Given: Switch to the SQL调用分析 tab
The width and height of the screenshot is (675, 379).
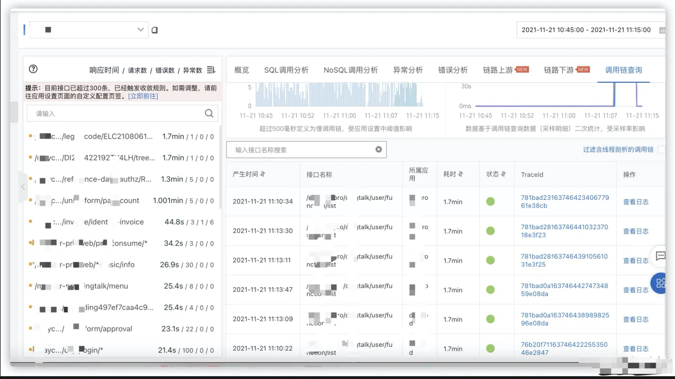Looking at the screenshot, I should click(x=286, y=70).
